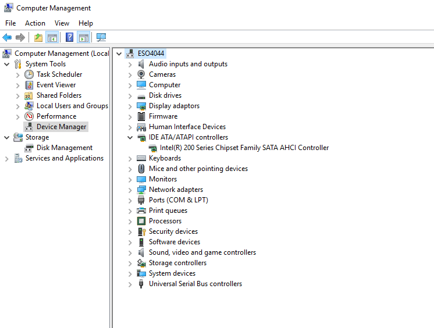Select the Event Viewer label

[x=56, y=85]
